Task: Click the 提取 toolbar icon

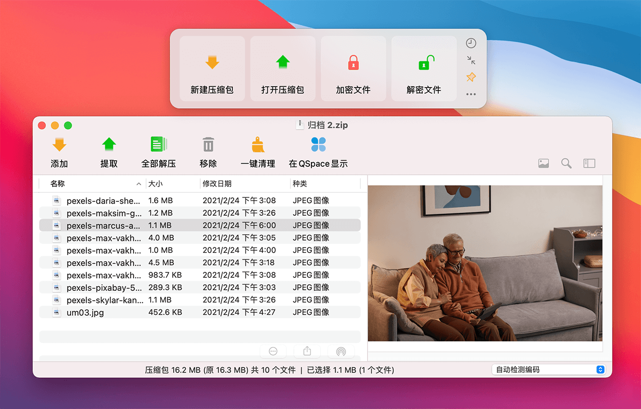Action: (x=109, y=145)
